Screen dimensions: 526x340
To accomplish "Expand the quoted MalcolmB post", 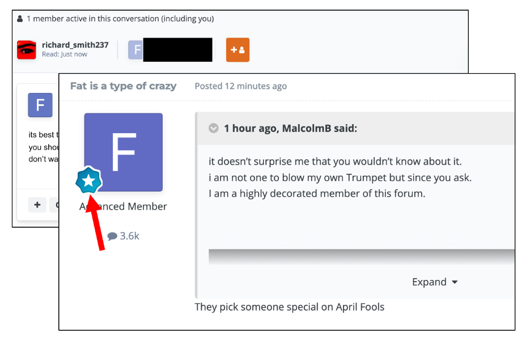I will [434, 282].
